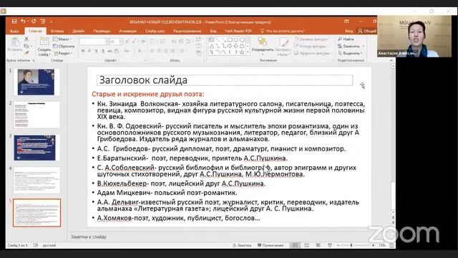Click the Вставить paste button
The width and height of the screenshot is (458, 258).
point(15,44)
